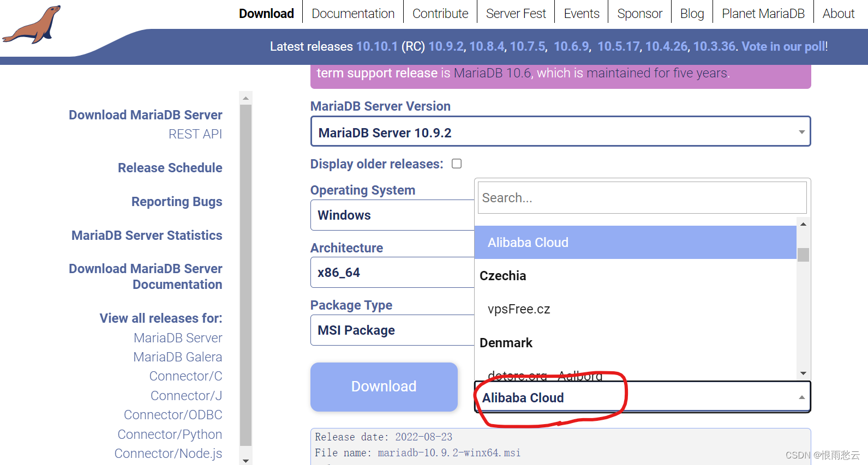View all releases for Connector/Node.js
The height and width of the screenshot is (465, 868).
click(x=168, y=454)
